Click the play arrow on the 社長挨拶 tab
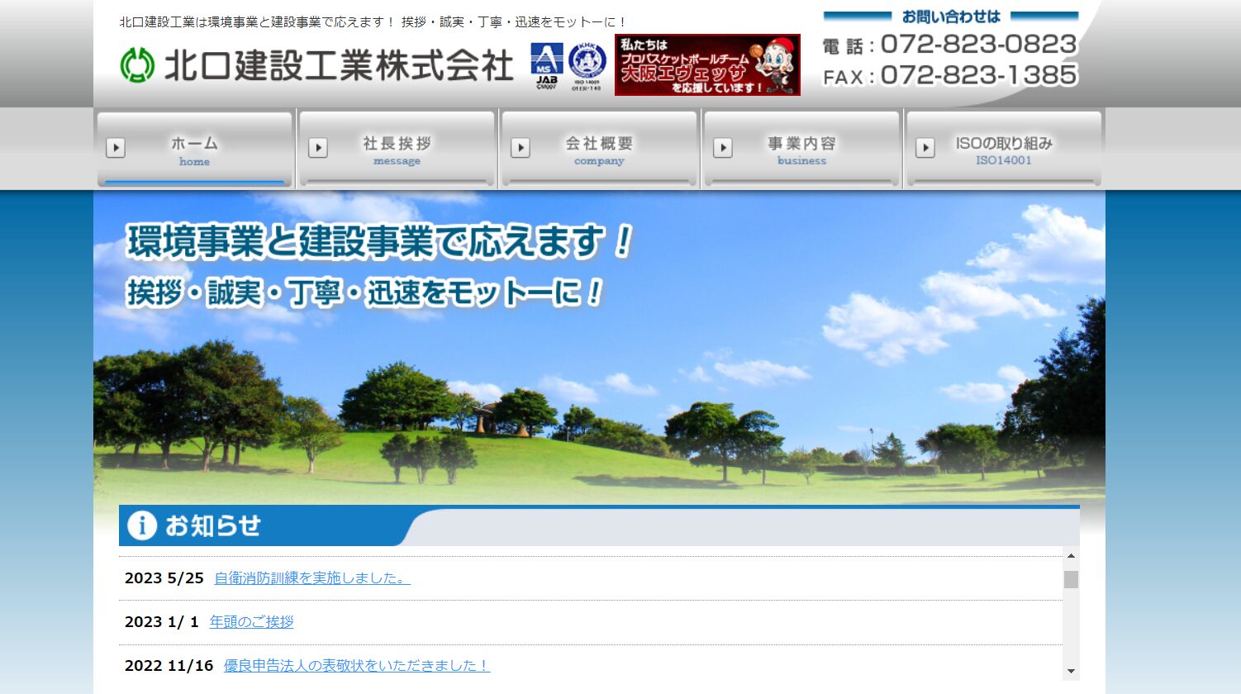Image resolution: width=1241 pixels, height=694 pixels. (318, 148)
